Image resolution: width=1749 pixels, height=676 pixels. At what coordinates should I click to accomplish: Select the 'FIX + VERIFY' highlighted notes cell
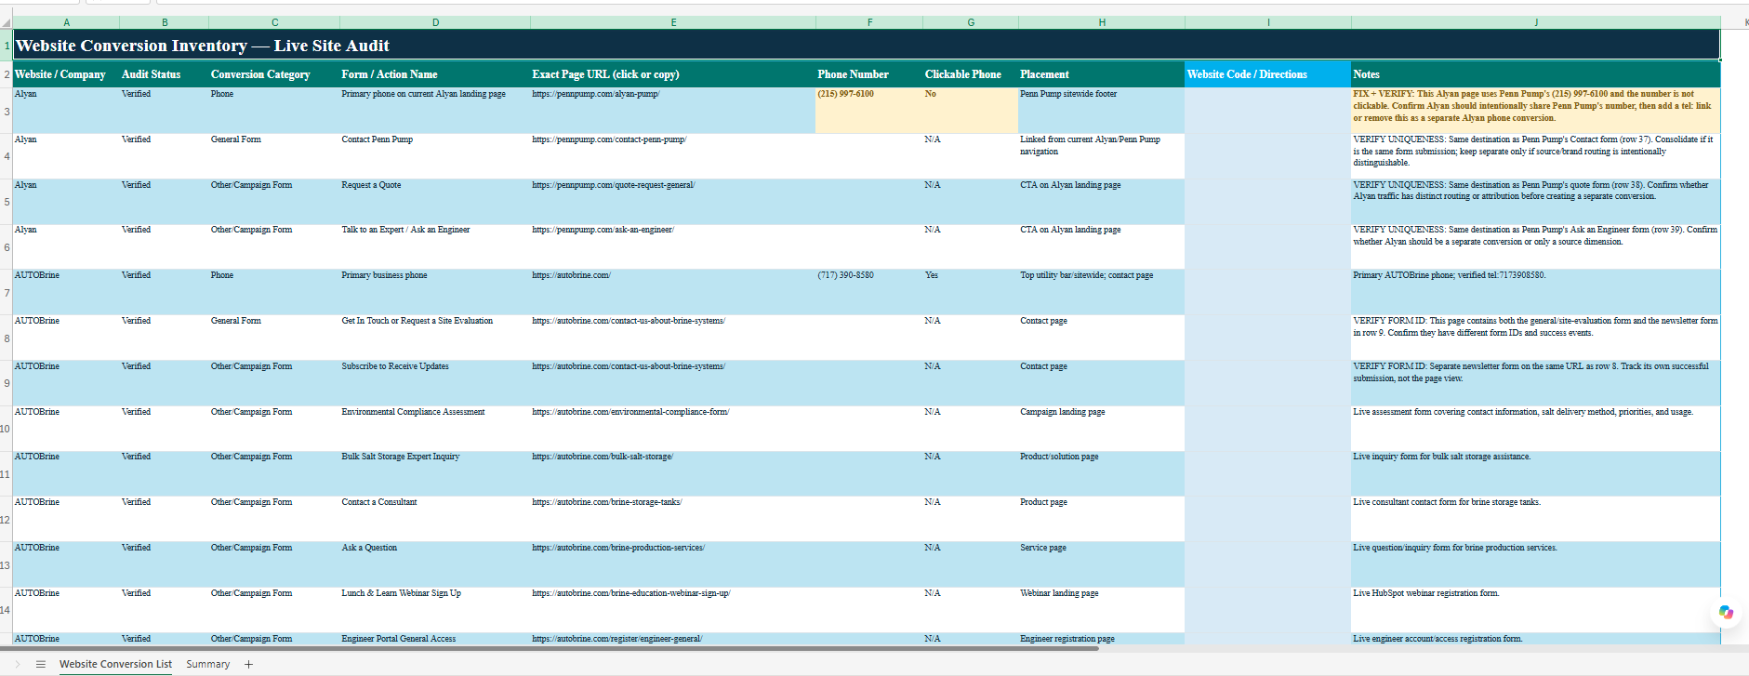1535,111
